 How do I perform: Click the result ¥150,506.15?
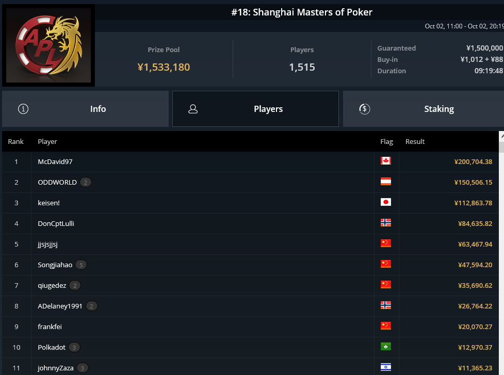point(473,182)
